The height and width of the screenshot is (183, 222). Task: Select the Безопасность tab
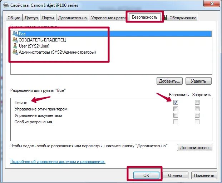click(x=144, y=17)
